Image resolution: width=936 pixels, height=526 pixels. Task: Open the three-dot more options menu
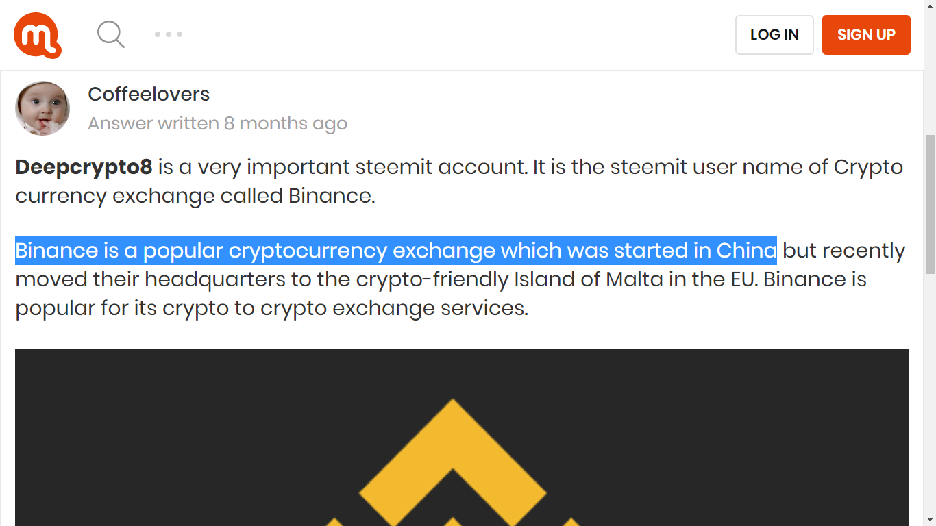point(168,34)
